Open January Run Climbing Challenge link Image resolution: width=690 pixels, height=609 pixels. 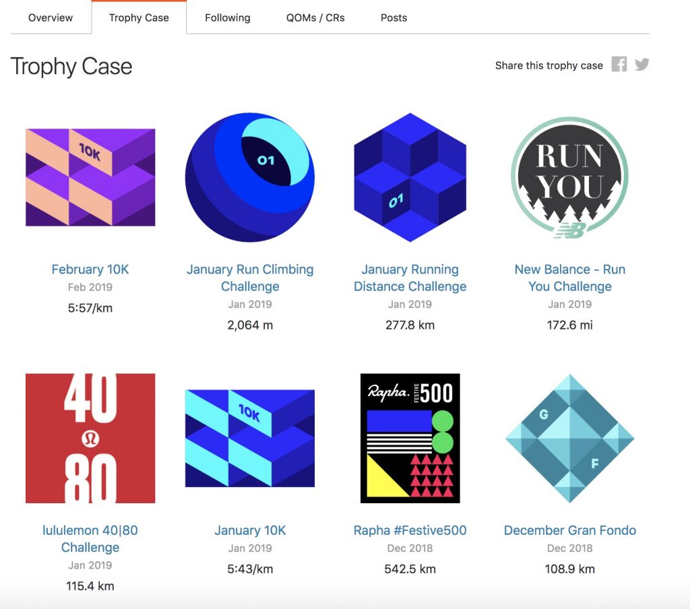click(x=250, y=278)
